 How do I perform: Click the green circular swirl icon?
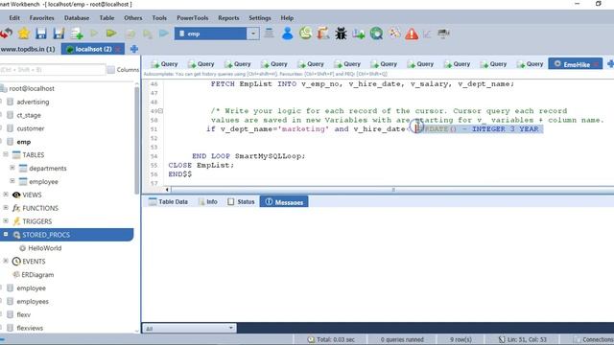coord(305,34)
